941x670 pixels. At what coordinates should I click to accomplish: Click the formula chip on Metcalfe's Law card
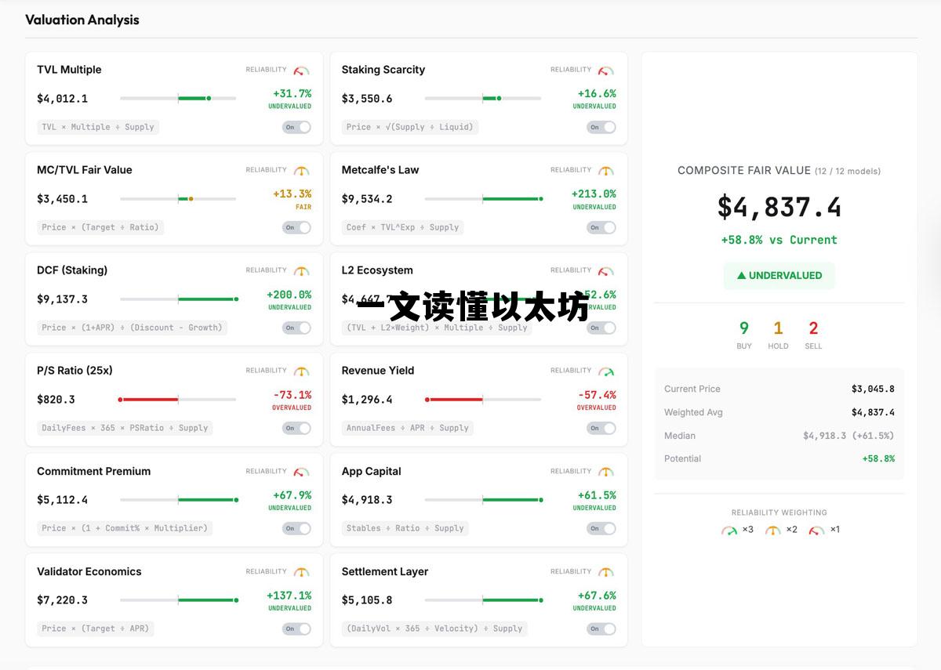click(405, 227)
